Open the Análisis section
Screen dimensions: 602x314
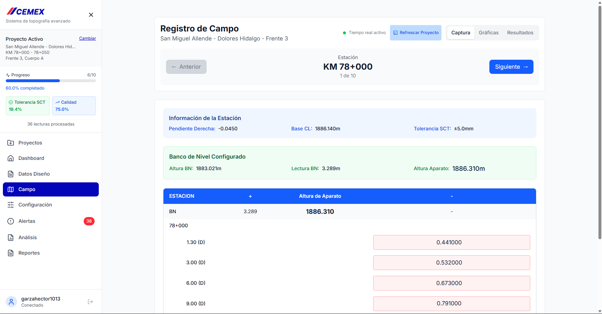coord(51,238)
